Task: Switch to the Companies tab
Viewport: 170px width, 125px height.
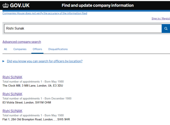Action: 20,49
